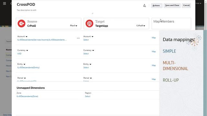The width and height of the screenshot is (207, 116).
Task: Expand source Entity dimension dropdown
Action: point(25,64)
